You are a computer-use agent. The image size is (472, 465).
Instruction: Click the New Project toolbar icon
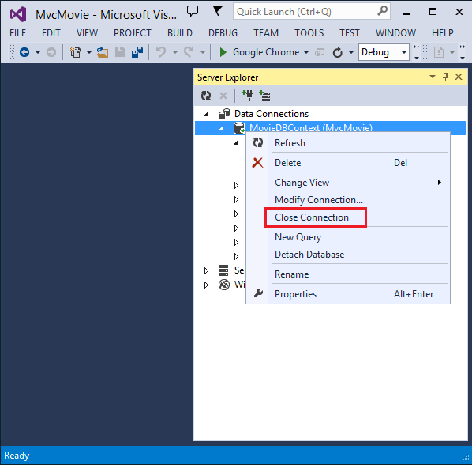point(75,52)
